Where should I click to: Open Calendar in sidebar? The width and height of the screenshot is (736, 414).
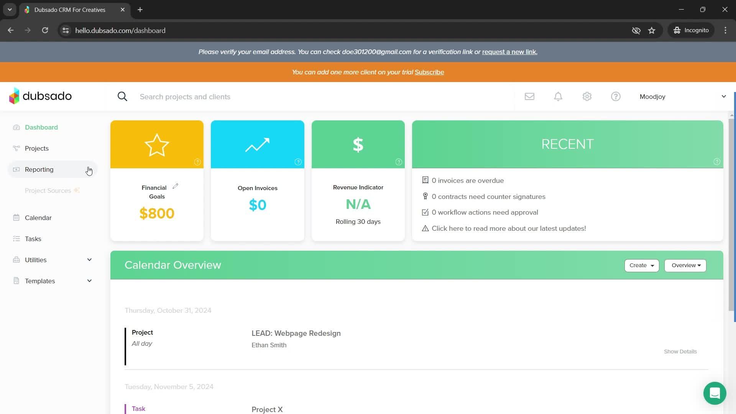[x=38, y=218]
